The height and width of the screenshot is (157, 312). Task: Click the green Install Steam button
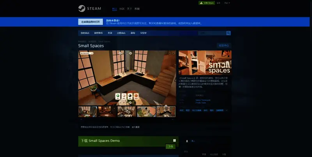(x=207, y=3)
